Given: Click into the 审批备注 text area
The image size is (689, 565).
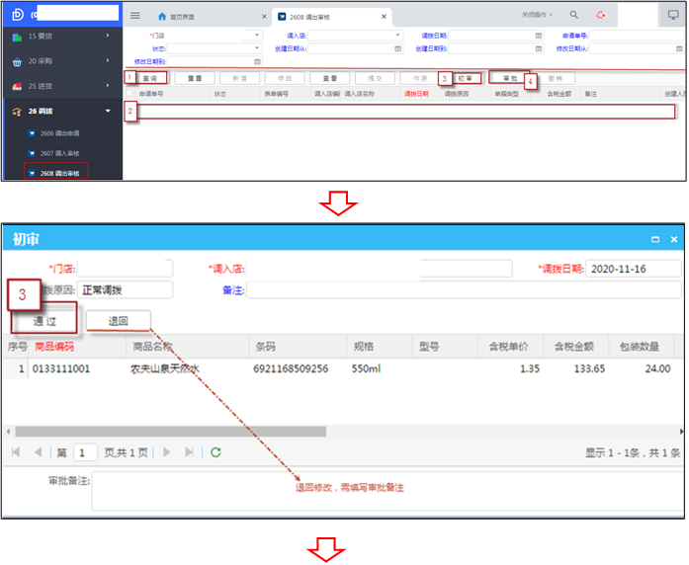Looking at the screenshot, I should point(388,491).
